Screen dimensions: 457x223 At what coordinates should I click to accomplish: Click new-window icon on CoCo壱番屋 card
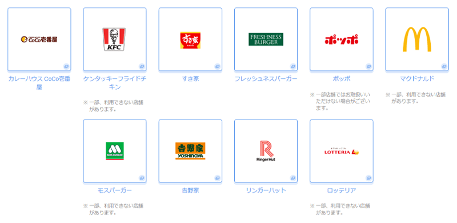point(66,66)
